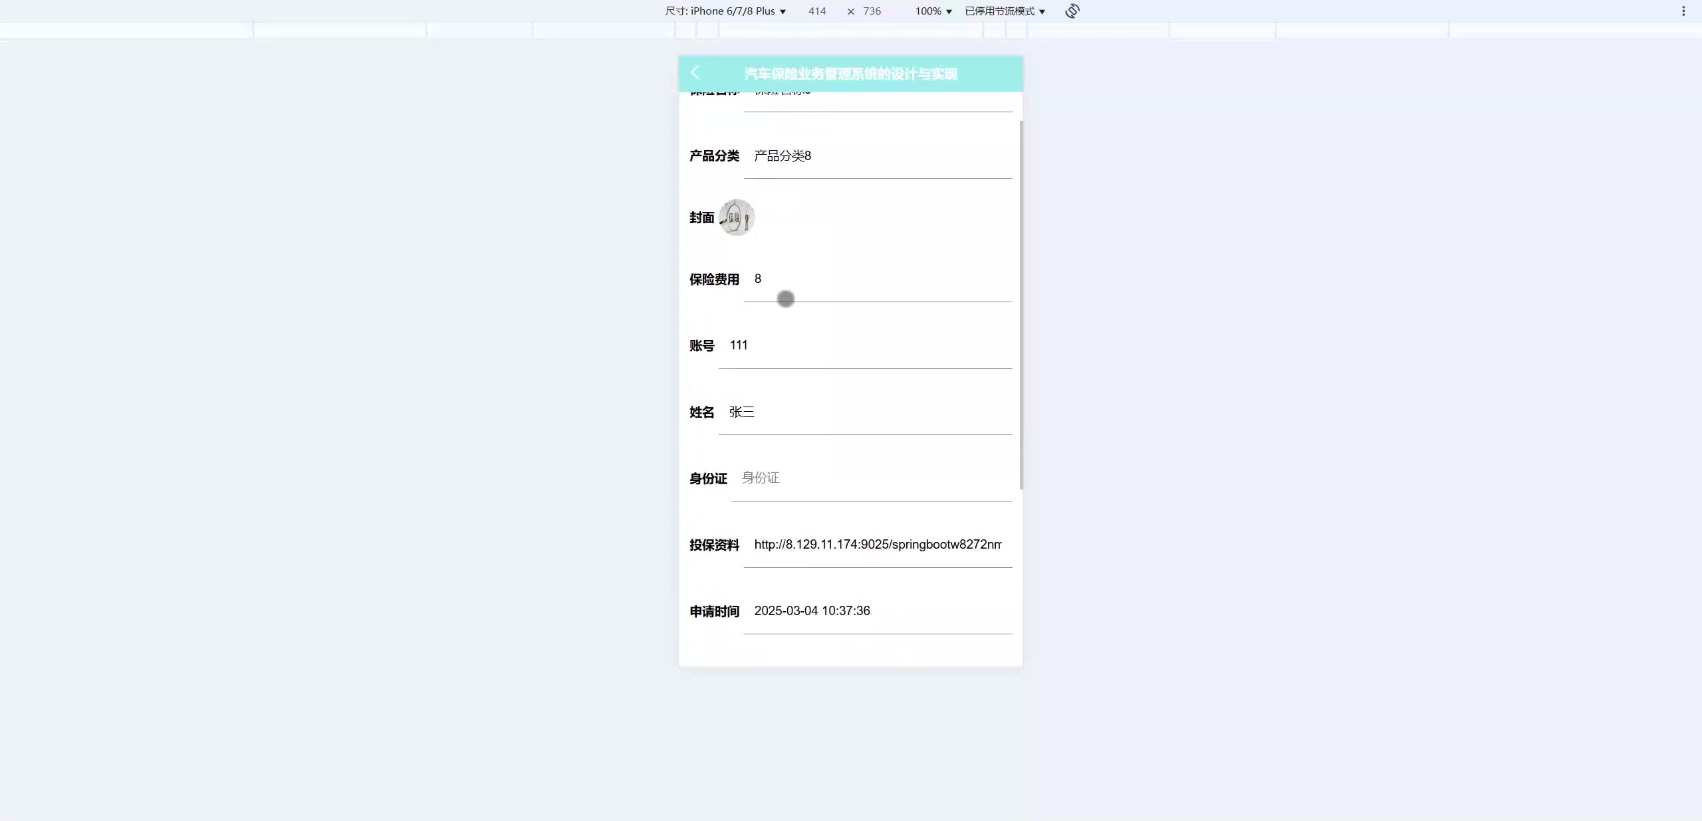The image size is (1702, 821).
Task: Click the vertical scrollbar of the form
Action: tap(1021, 306)
